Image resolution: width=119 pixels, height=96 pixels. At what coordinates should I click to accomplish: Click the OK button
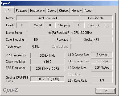coord(105,91)
